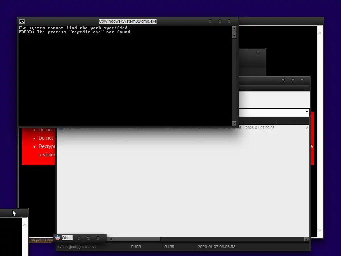Close the Oba... window
This screenshot has width=341, height=256.
tap(98, 238)
